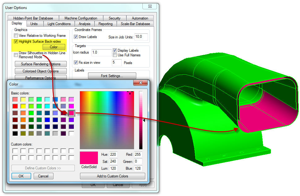Enable View Relative to Working Frame
This screenshot has height=196, width=300.
pos(16,36)
